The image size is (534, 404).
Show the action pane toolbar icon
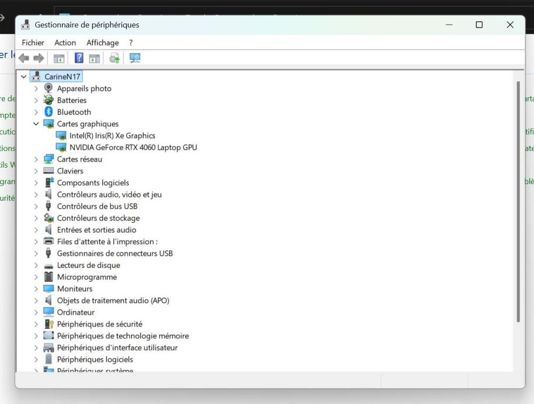coord(95,59)
